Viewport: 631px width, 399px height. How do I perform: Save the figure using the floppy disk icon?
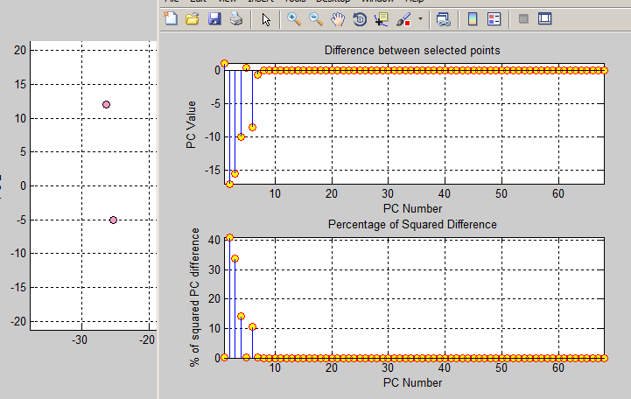pos(214,18)
